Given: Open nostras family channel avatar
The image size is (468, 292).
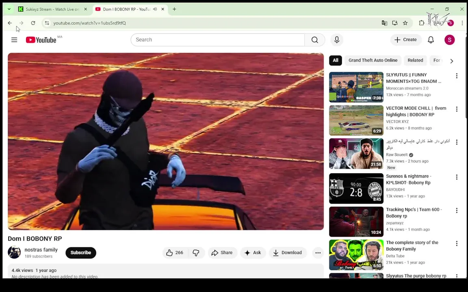Looking at the screenshot, I should [x=14, y=252].
